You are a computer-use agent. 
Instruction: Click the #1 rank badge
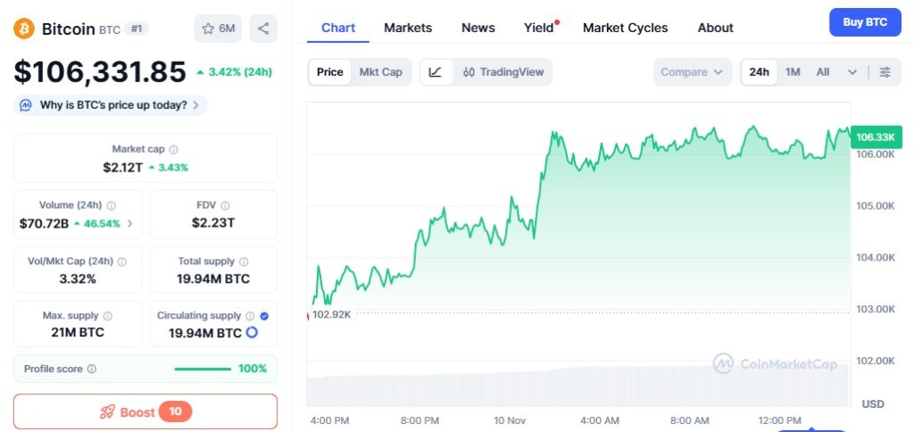pos(136,29)
